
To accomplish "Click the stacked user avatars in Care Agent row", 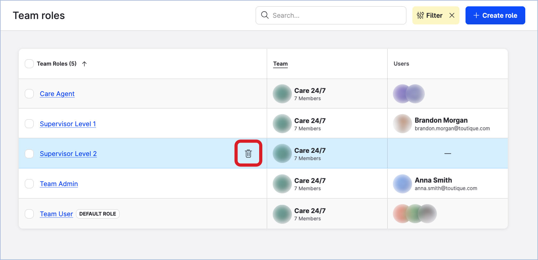I will [409, 94].
